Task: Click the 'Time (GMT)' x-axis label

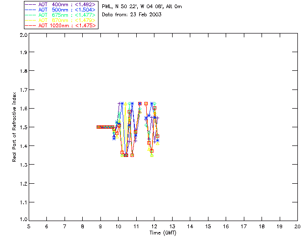Action: point(163,233)
